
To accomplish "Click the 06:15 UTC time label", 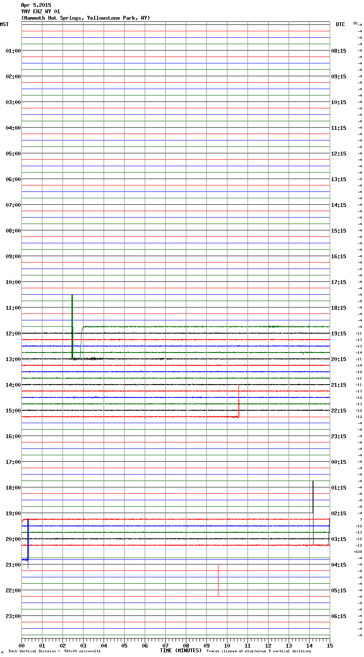I will tap(339, 616).
